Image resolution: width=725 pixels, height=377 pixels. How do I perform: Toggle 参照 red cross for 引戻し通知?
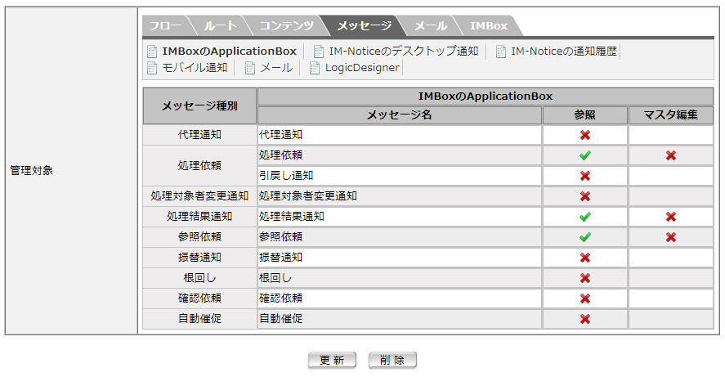(585, 176)
